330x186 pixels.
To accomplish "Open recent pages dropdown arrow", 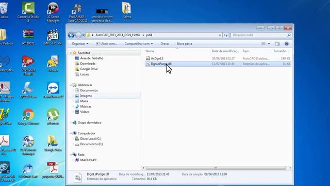I will [84, 35].
